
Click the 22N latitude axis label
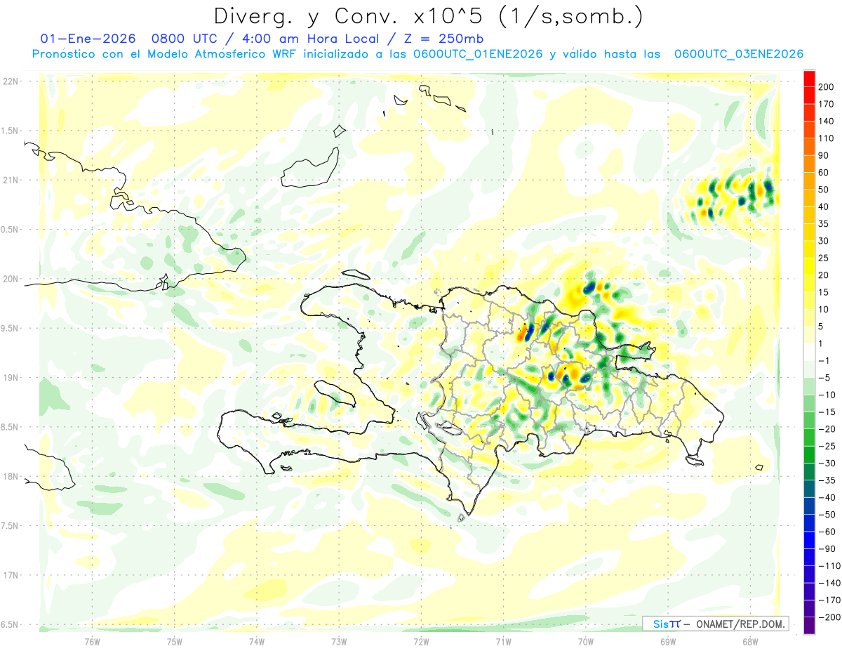[x=10, y=81]
